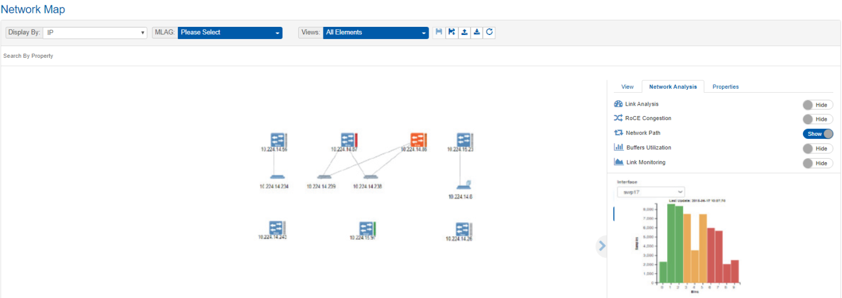This screenshot has width=842, height=298.
Task: Click the upload tray icon in toolbar
Action: 464,33
